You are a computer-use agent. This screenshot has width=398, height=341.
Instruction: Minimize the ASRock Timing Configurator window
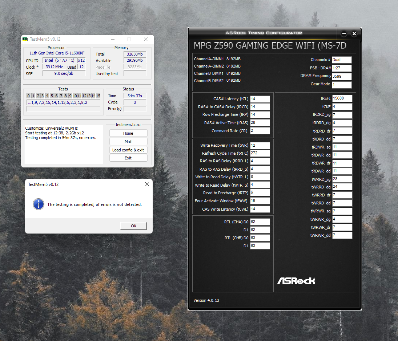tap(344, 33)
